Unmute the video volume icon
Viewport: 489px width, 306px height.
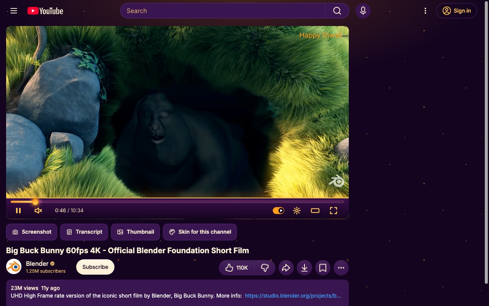(38, 210)
